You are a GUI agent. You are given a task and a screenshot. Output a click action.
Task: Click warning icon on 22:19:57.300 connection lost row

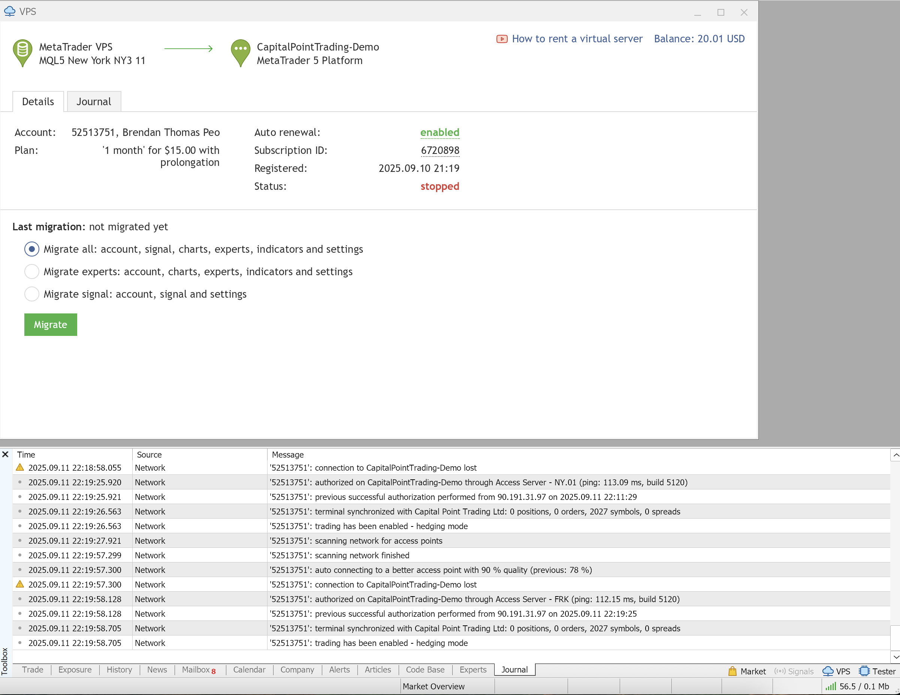(19, 584)
